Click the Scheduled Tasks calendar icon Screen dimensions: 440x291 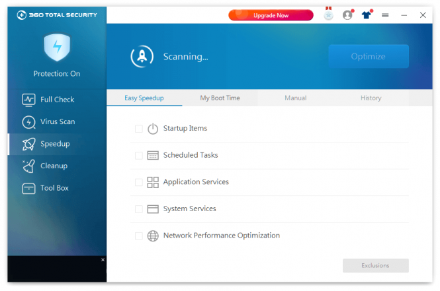click(153, 155)
